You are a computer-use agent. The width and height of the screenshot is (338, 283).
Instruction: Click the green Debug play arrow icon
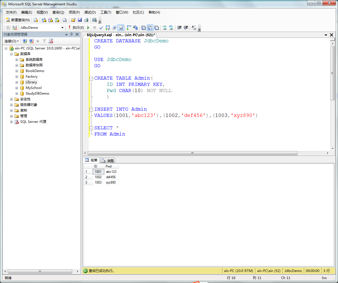pos(88,28)
